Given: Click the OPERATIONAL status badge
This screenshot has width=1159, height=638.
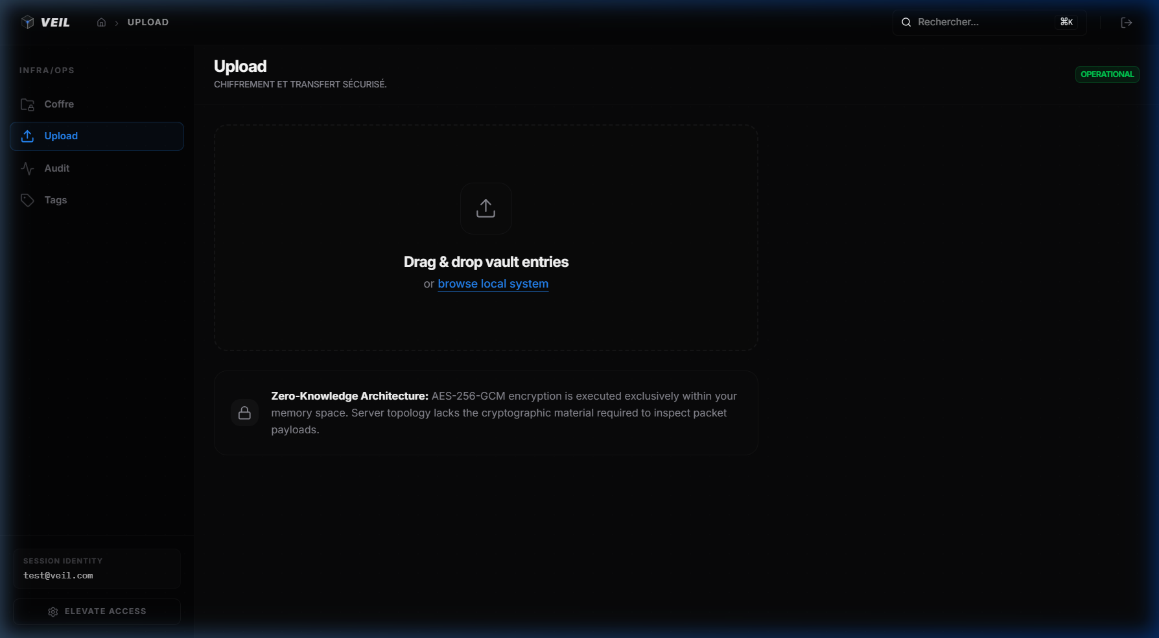Looking at the screenshot, I should click(x=1107, y=74).
